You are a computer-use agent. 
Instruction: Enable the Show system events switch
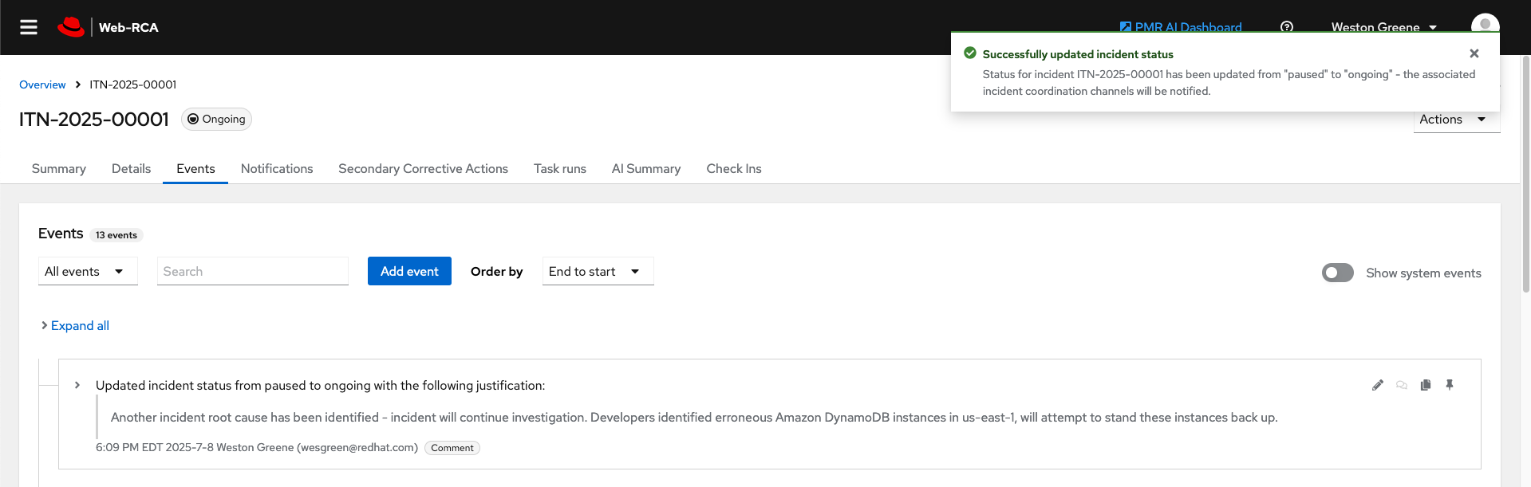point(1338,273)
